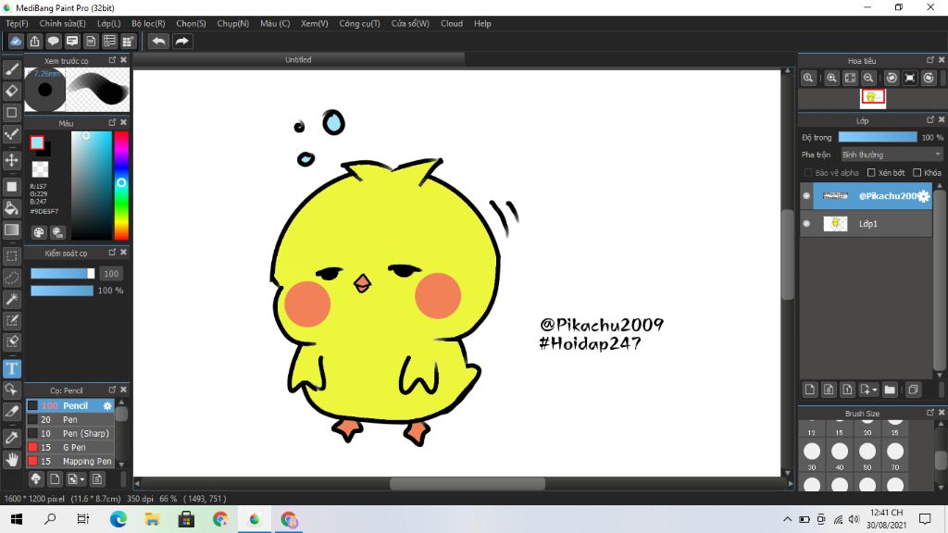The image size is (948, 533).
Task: Select the Brush tool
Action: 11,69
